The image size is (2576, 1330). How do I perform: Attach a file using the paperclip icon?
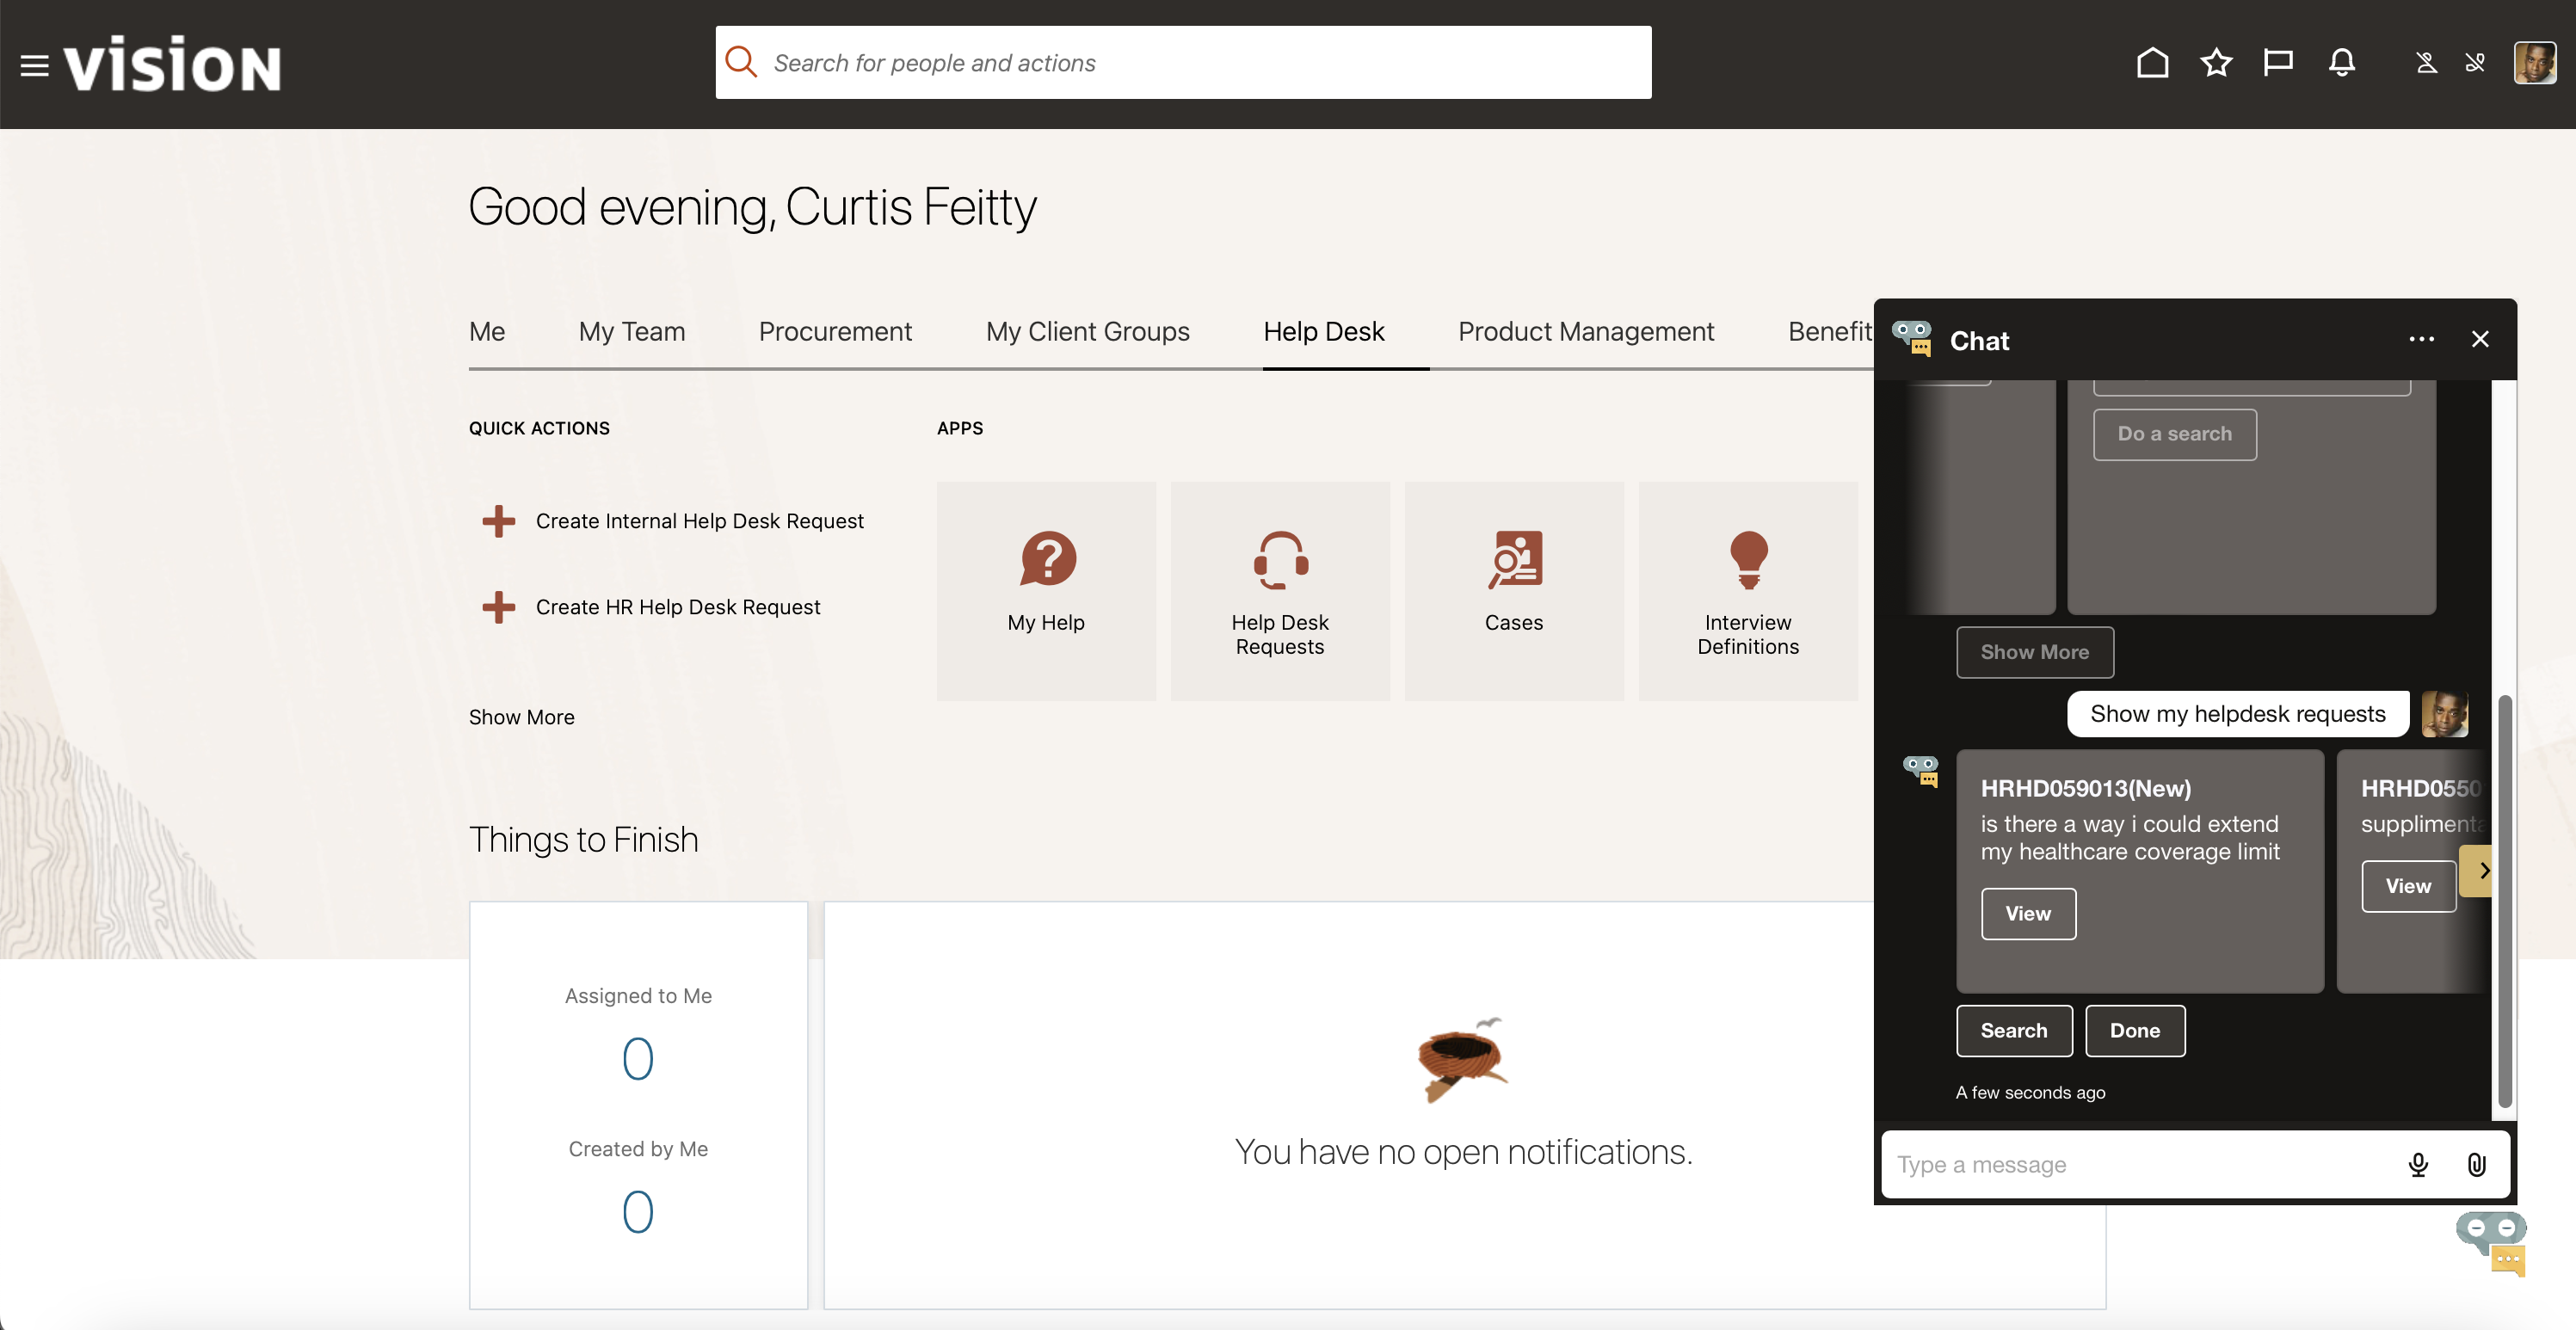point(2476,1164)
